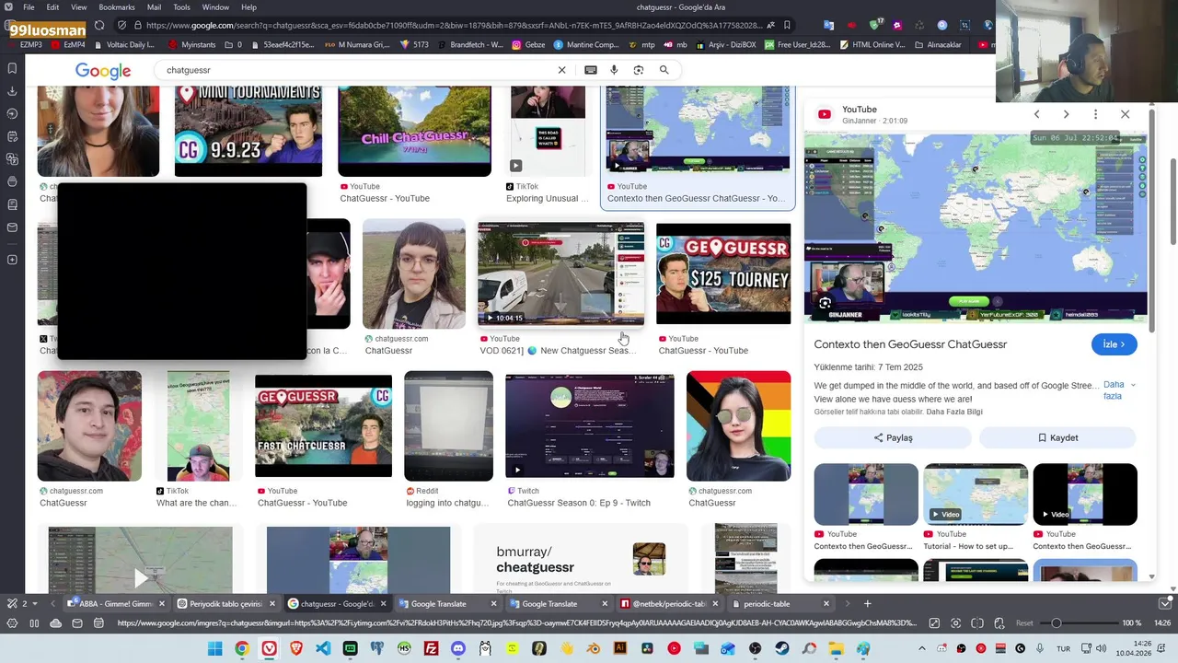Open Arşiv - DiziBOX bookmark

point(725,44)
